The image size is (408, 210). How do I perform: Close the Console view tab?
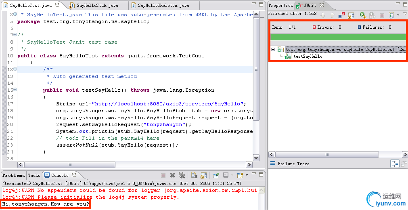click(73, 175)
